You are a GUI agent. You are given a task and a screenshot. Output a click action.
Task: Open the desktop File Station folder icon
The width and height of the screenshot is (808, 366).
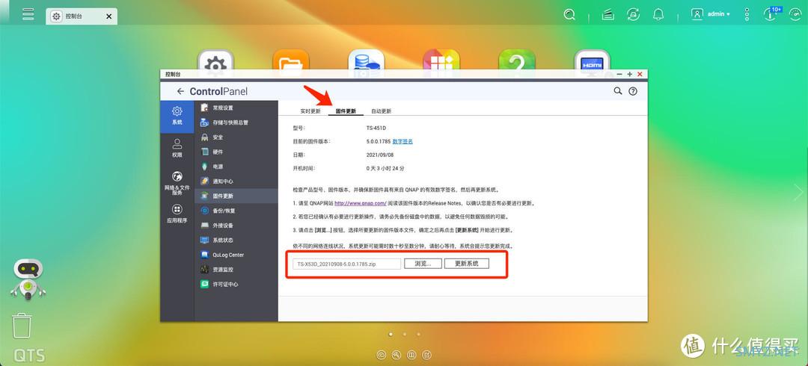[291, 61]
